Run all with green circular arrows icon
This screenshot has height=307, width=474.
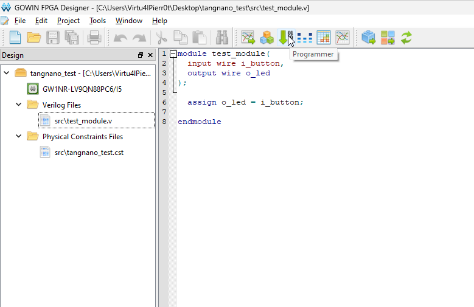point(406,38)
